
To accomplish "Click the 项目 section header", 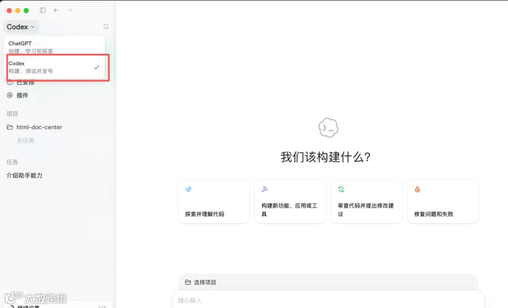I will click(12, 114).
